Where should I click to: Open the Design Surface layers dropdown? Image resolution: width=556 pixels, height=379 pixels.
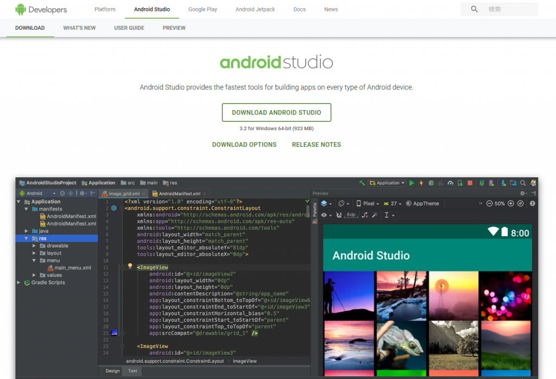326,203
